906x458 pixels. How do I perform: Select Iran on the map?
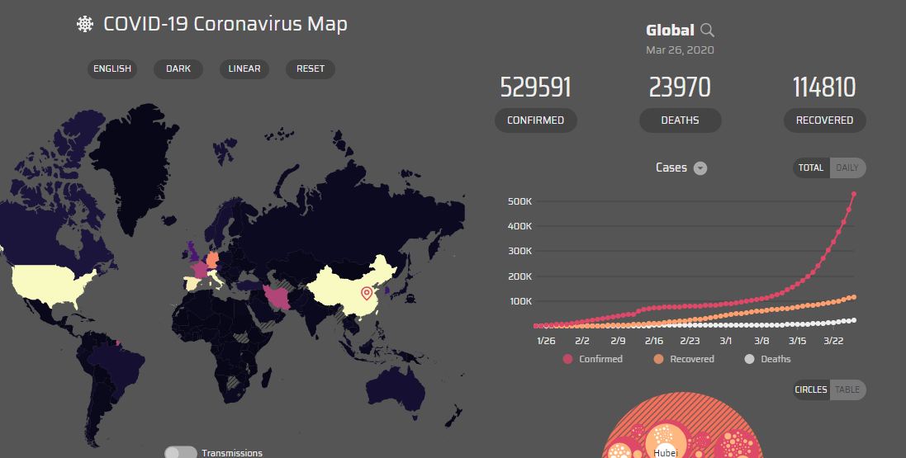click(x=278, y=295)
